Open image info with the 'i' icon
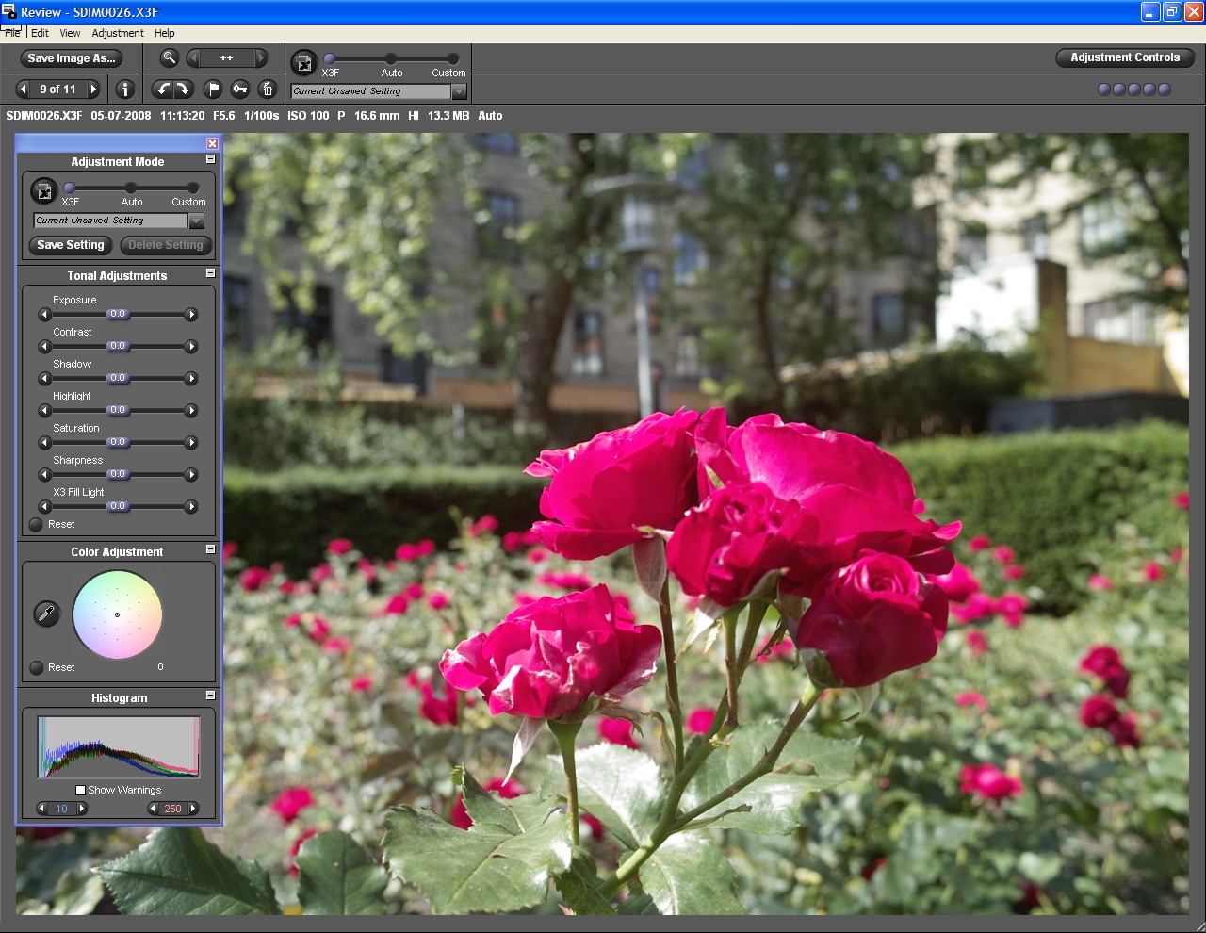This screenshot has height=933, width=1206. coord(124,90)
